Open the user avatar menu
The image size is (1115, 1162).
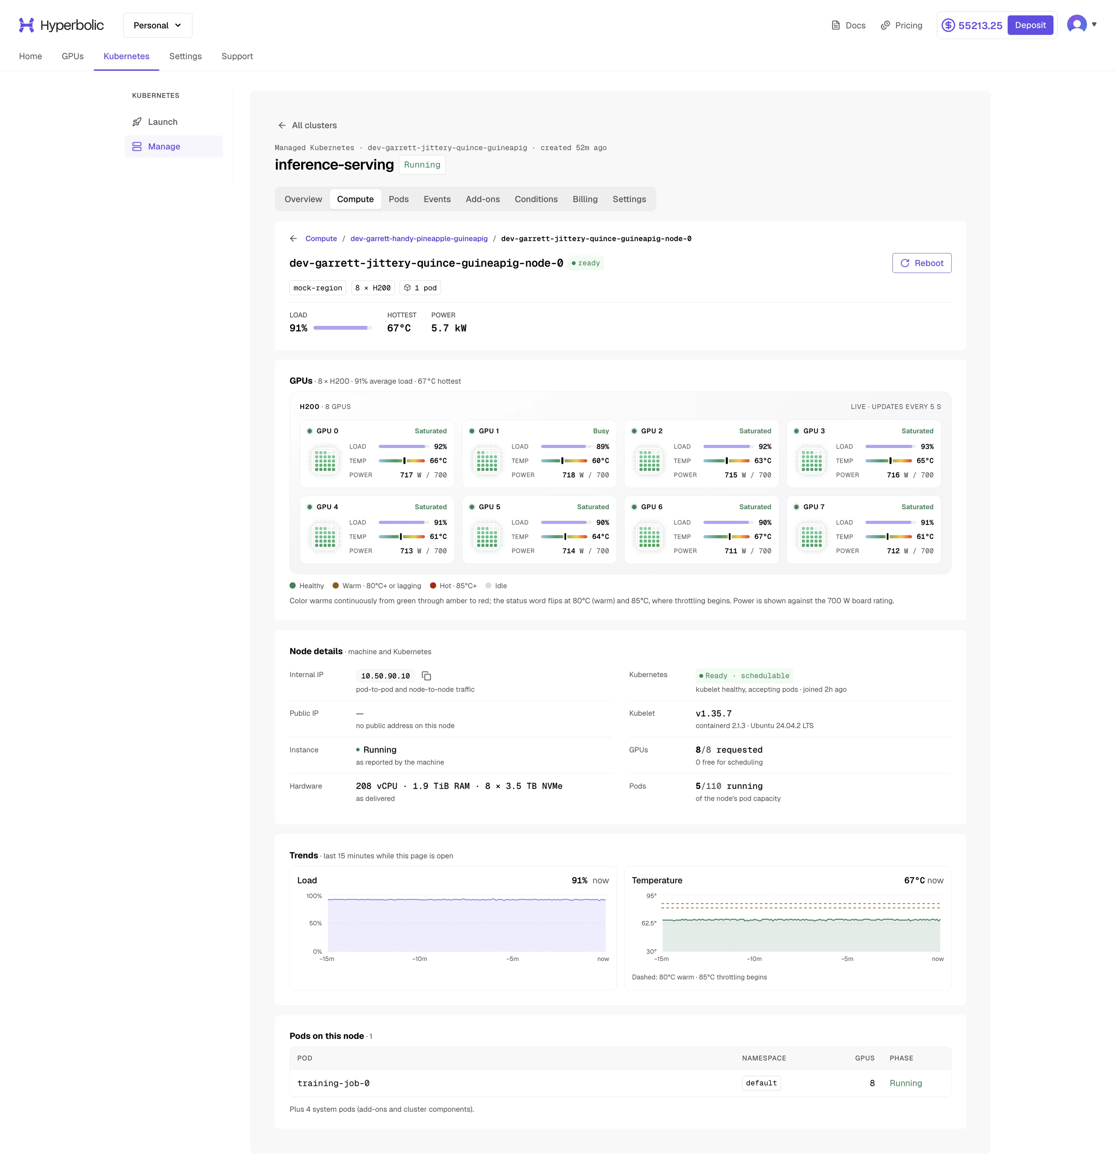tap(1076, 24)
